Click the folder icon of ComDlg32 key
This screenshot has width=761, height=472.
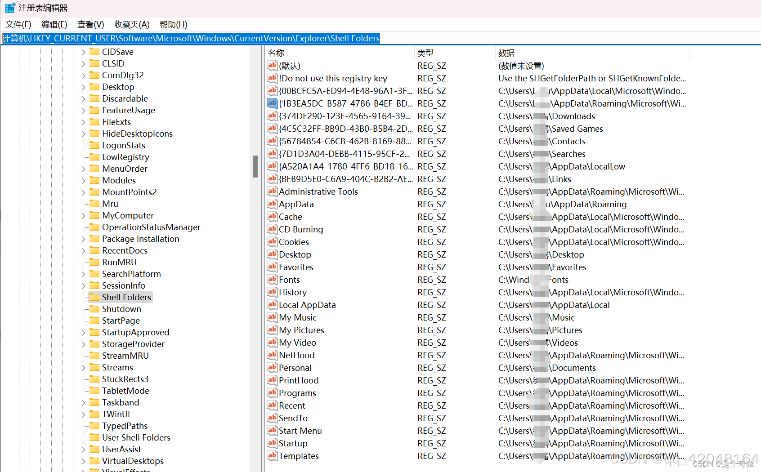tap(94, 75)
